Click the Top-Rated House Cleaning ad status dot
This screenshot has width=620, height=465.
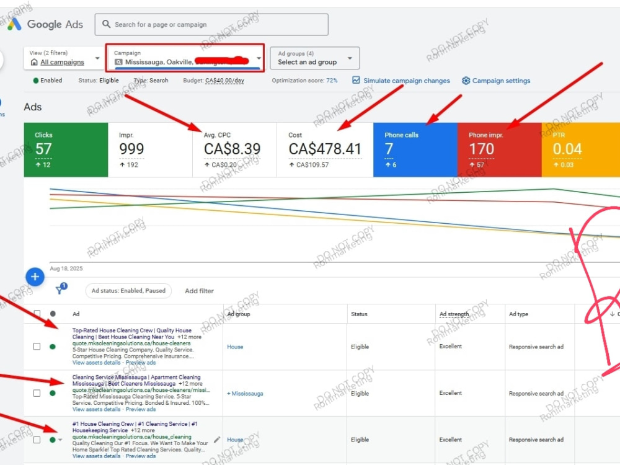53,347
